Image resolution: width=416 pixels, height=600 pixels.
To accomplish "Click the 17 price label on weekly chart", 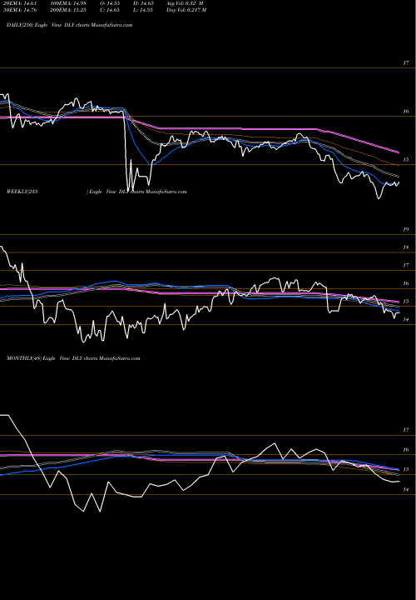I will click(x=406, y=265).
